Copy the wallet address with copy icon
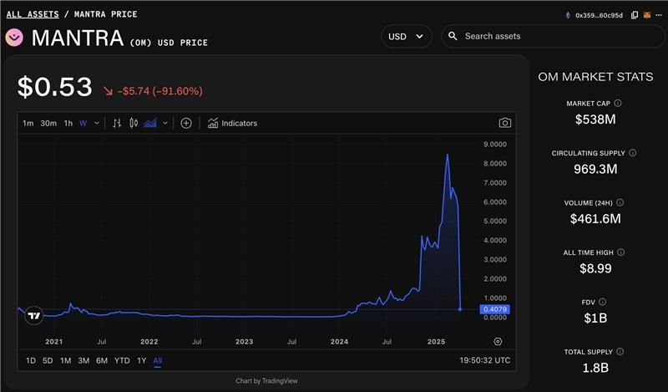 635,15
